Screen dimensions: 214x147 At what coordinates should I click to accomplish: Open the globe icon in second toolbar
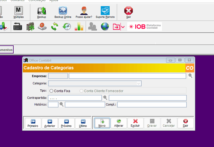point(105,26)
